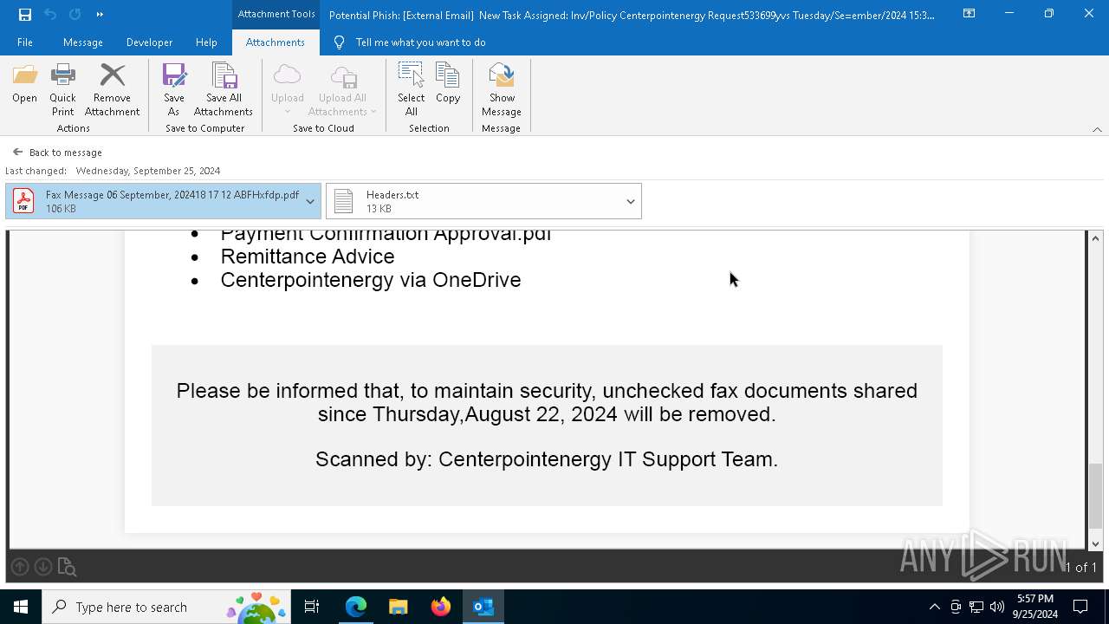Switch to the Developer tab

[x=149, y=42]
